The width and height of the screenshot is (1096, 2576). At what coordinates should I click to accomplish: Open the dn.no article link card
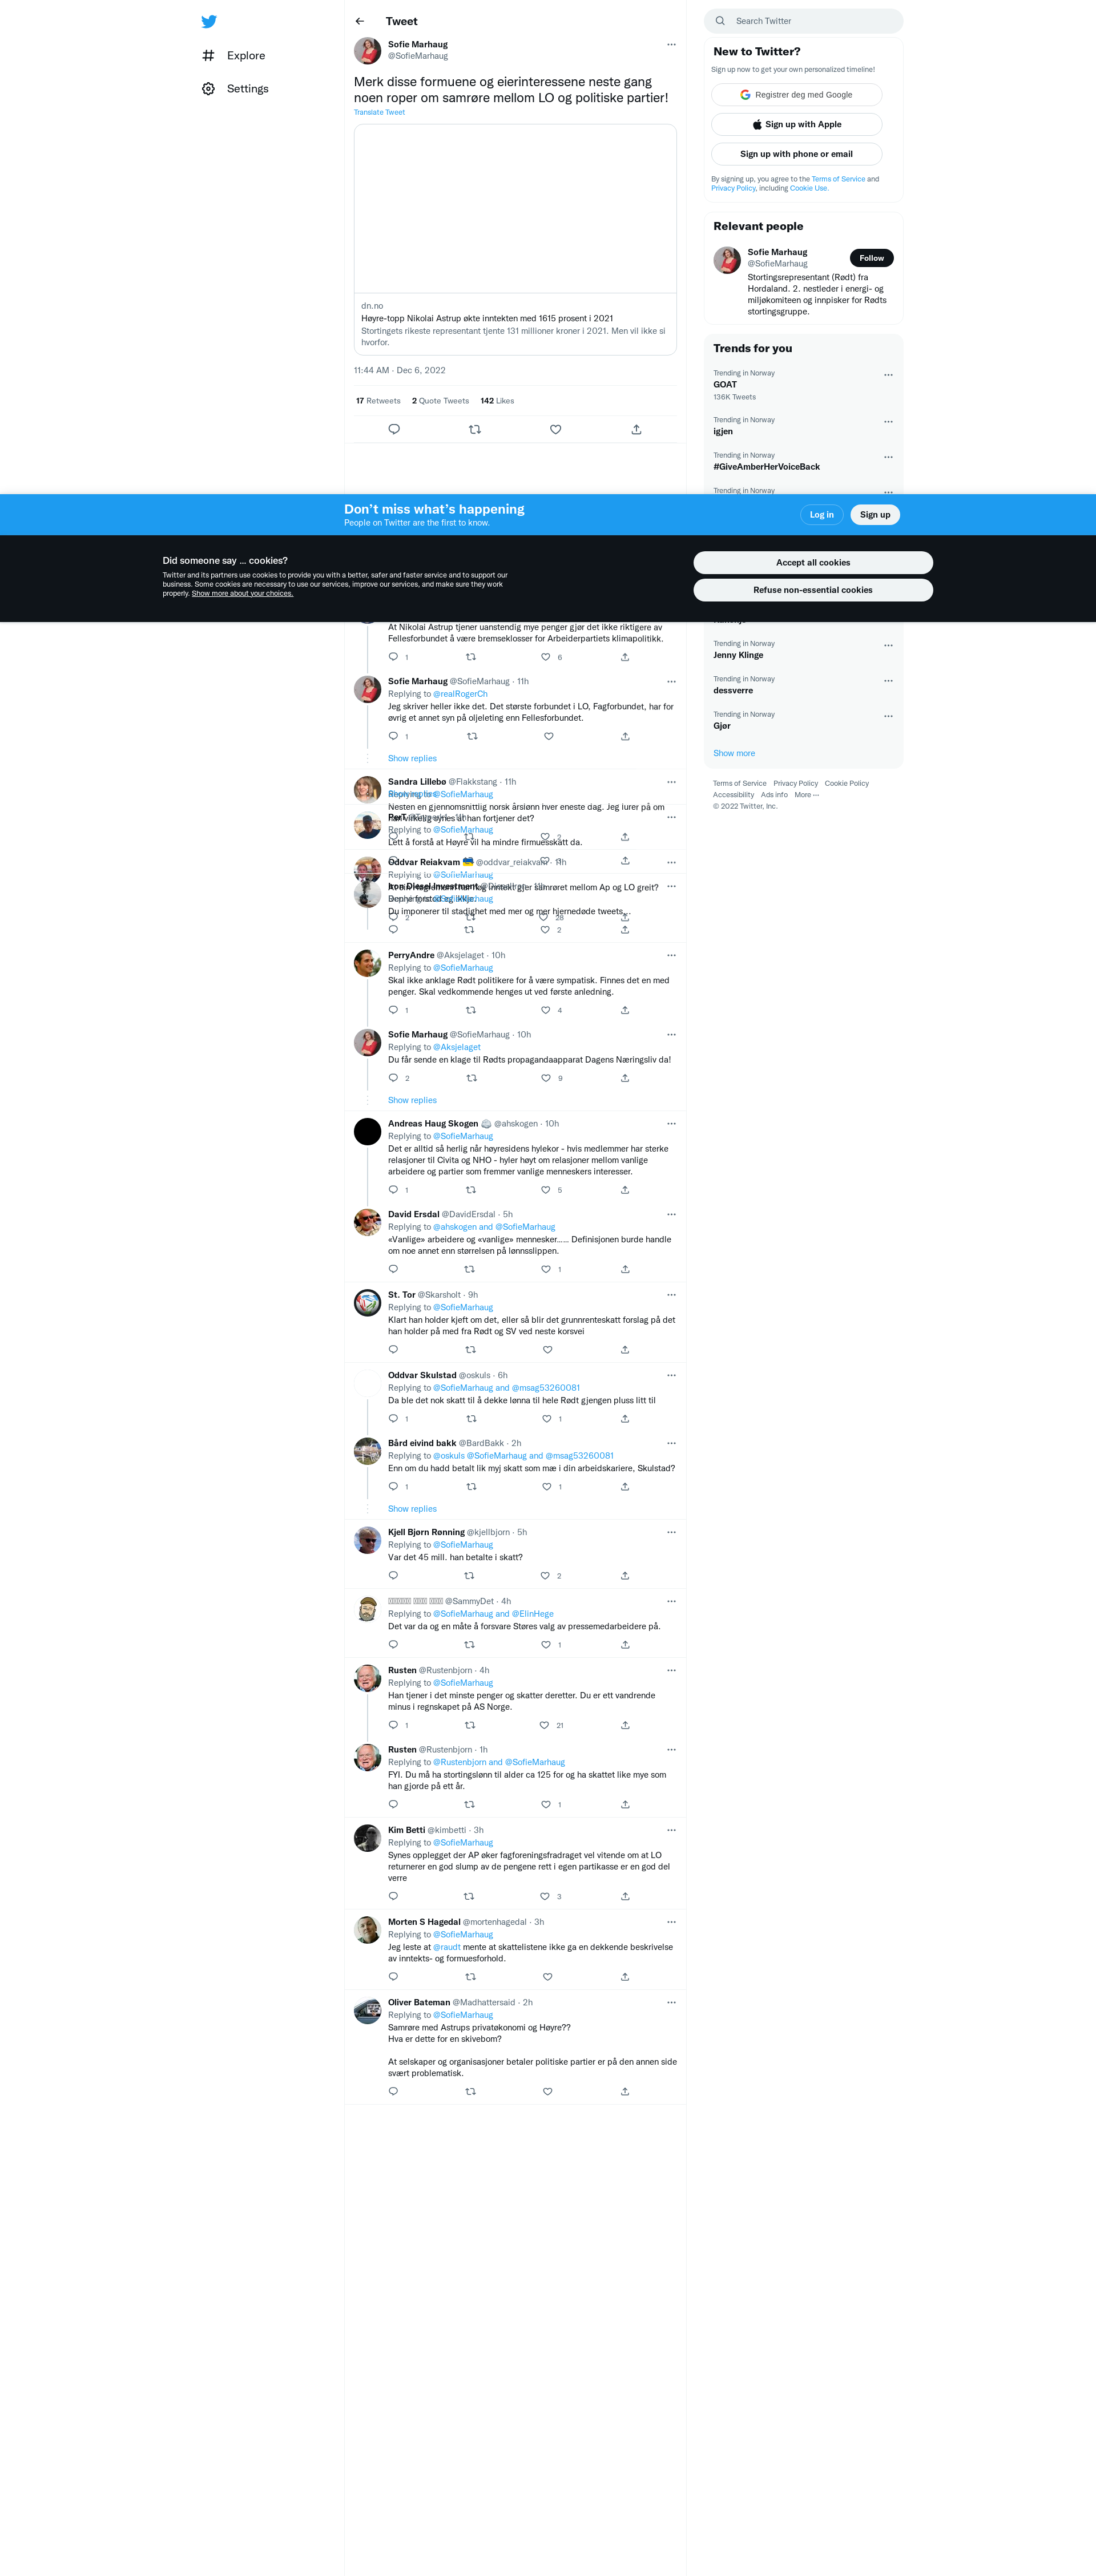click(515, 240)
